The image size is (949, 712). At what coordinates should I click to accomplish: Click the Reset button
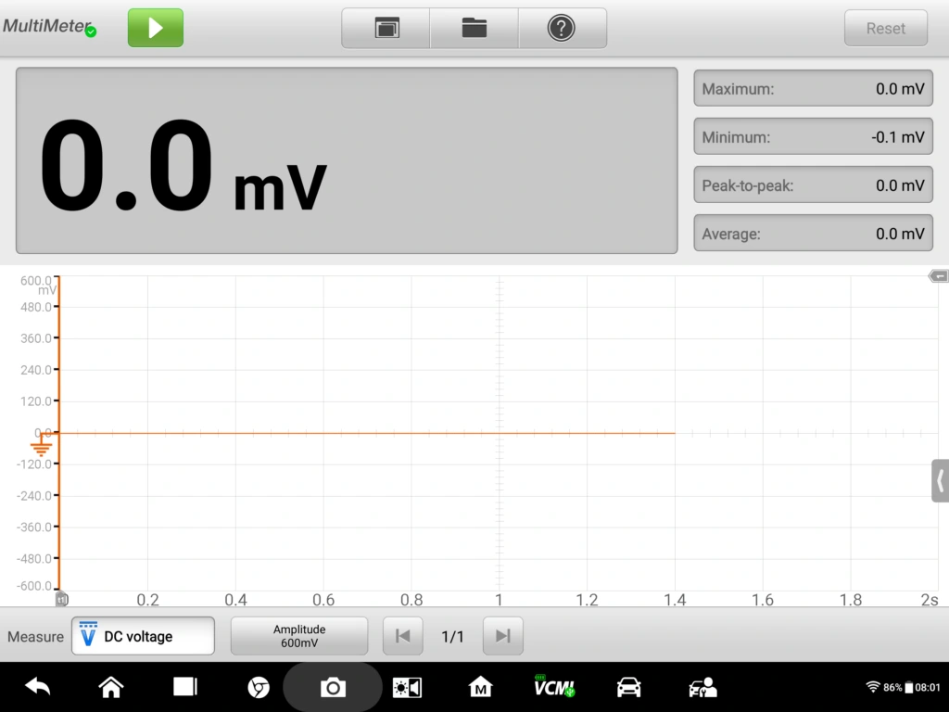[885, 28]
